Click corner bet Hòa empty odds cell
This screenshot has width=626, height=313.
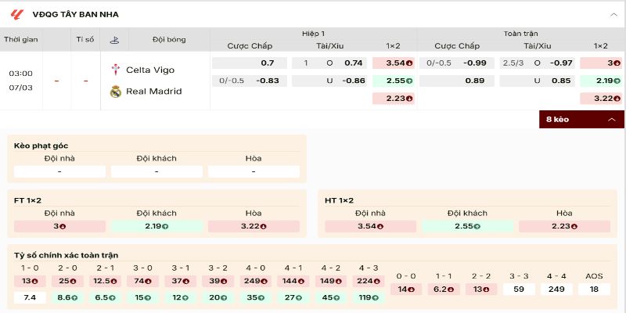[254, 171]
